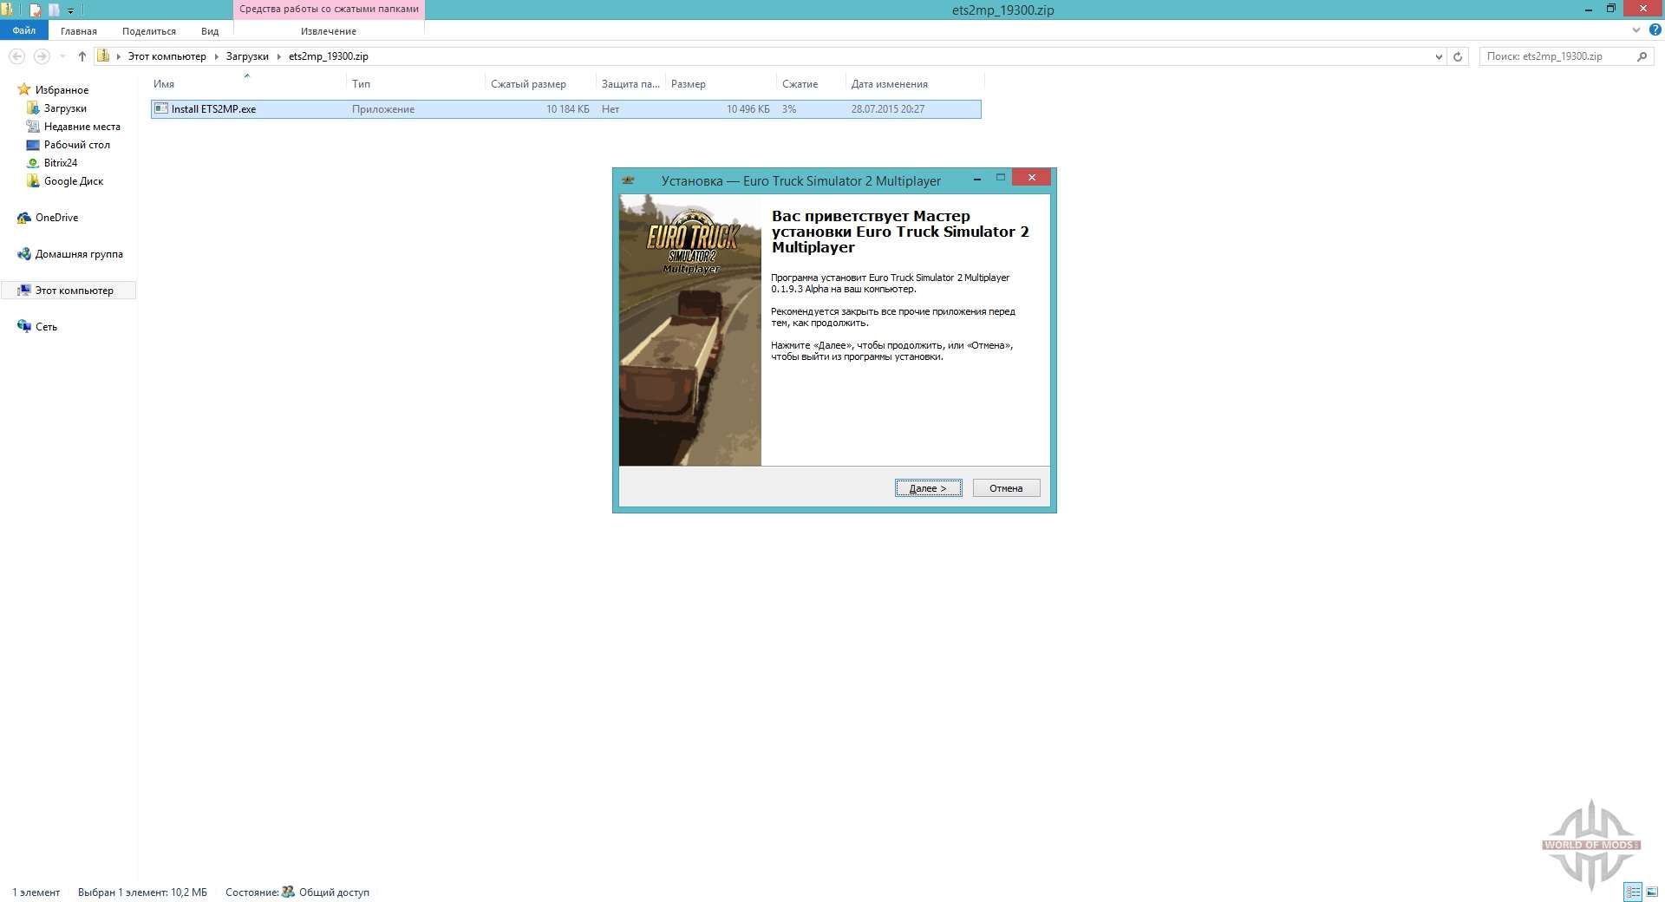The width and height of the screenshot is (1665, 902).
Task: Select the Средства работы со сжатыми папками tab
Action: pyautogui.click(x=329, y=9)
